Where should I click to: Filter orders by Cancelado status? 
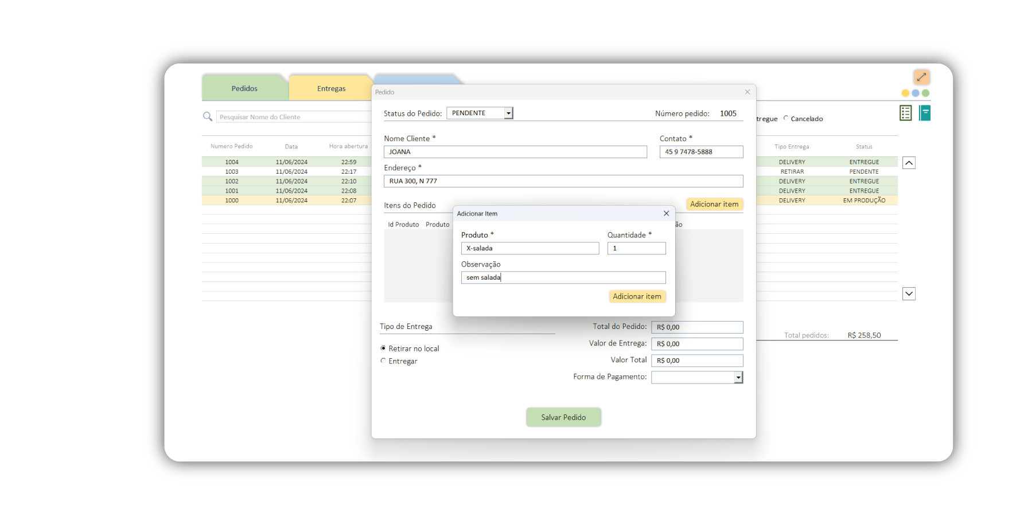(787, 119)
